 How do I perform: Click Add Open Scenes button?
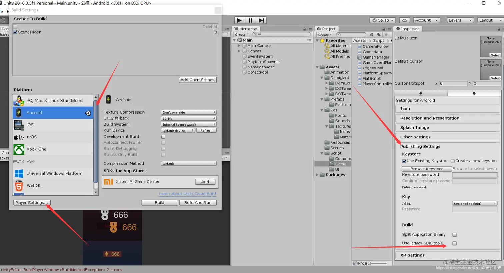pos(198,80)
